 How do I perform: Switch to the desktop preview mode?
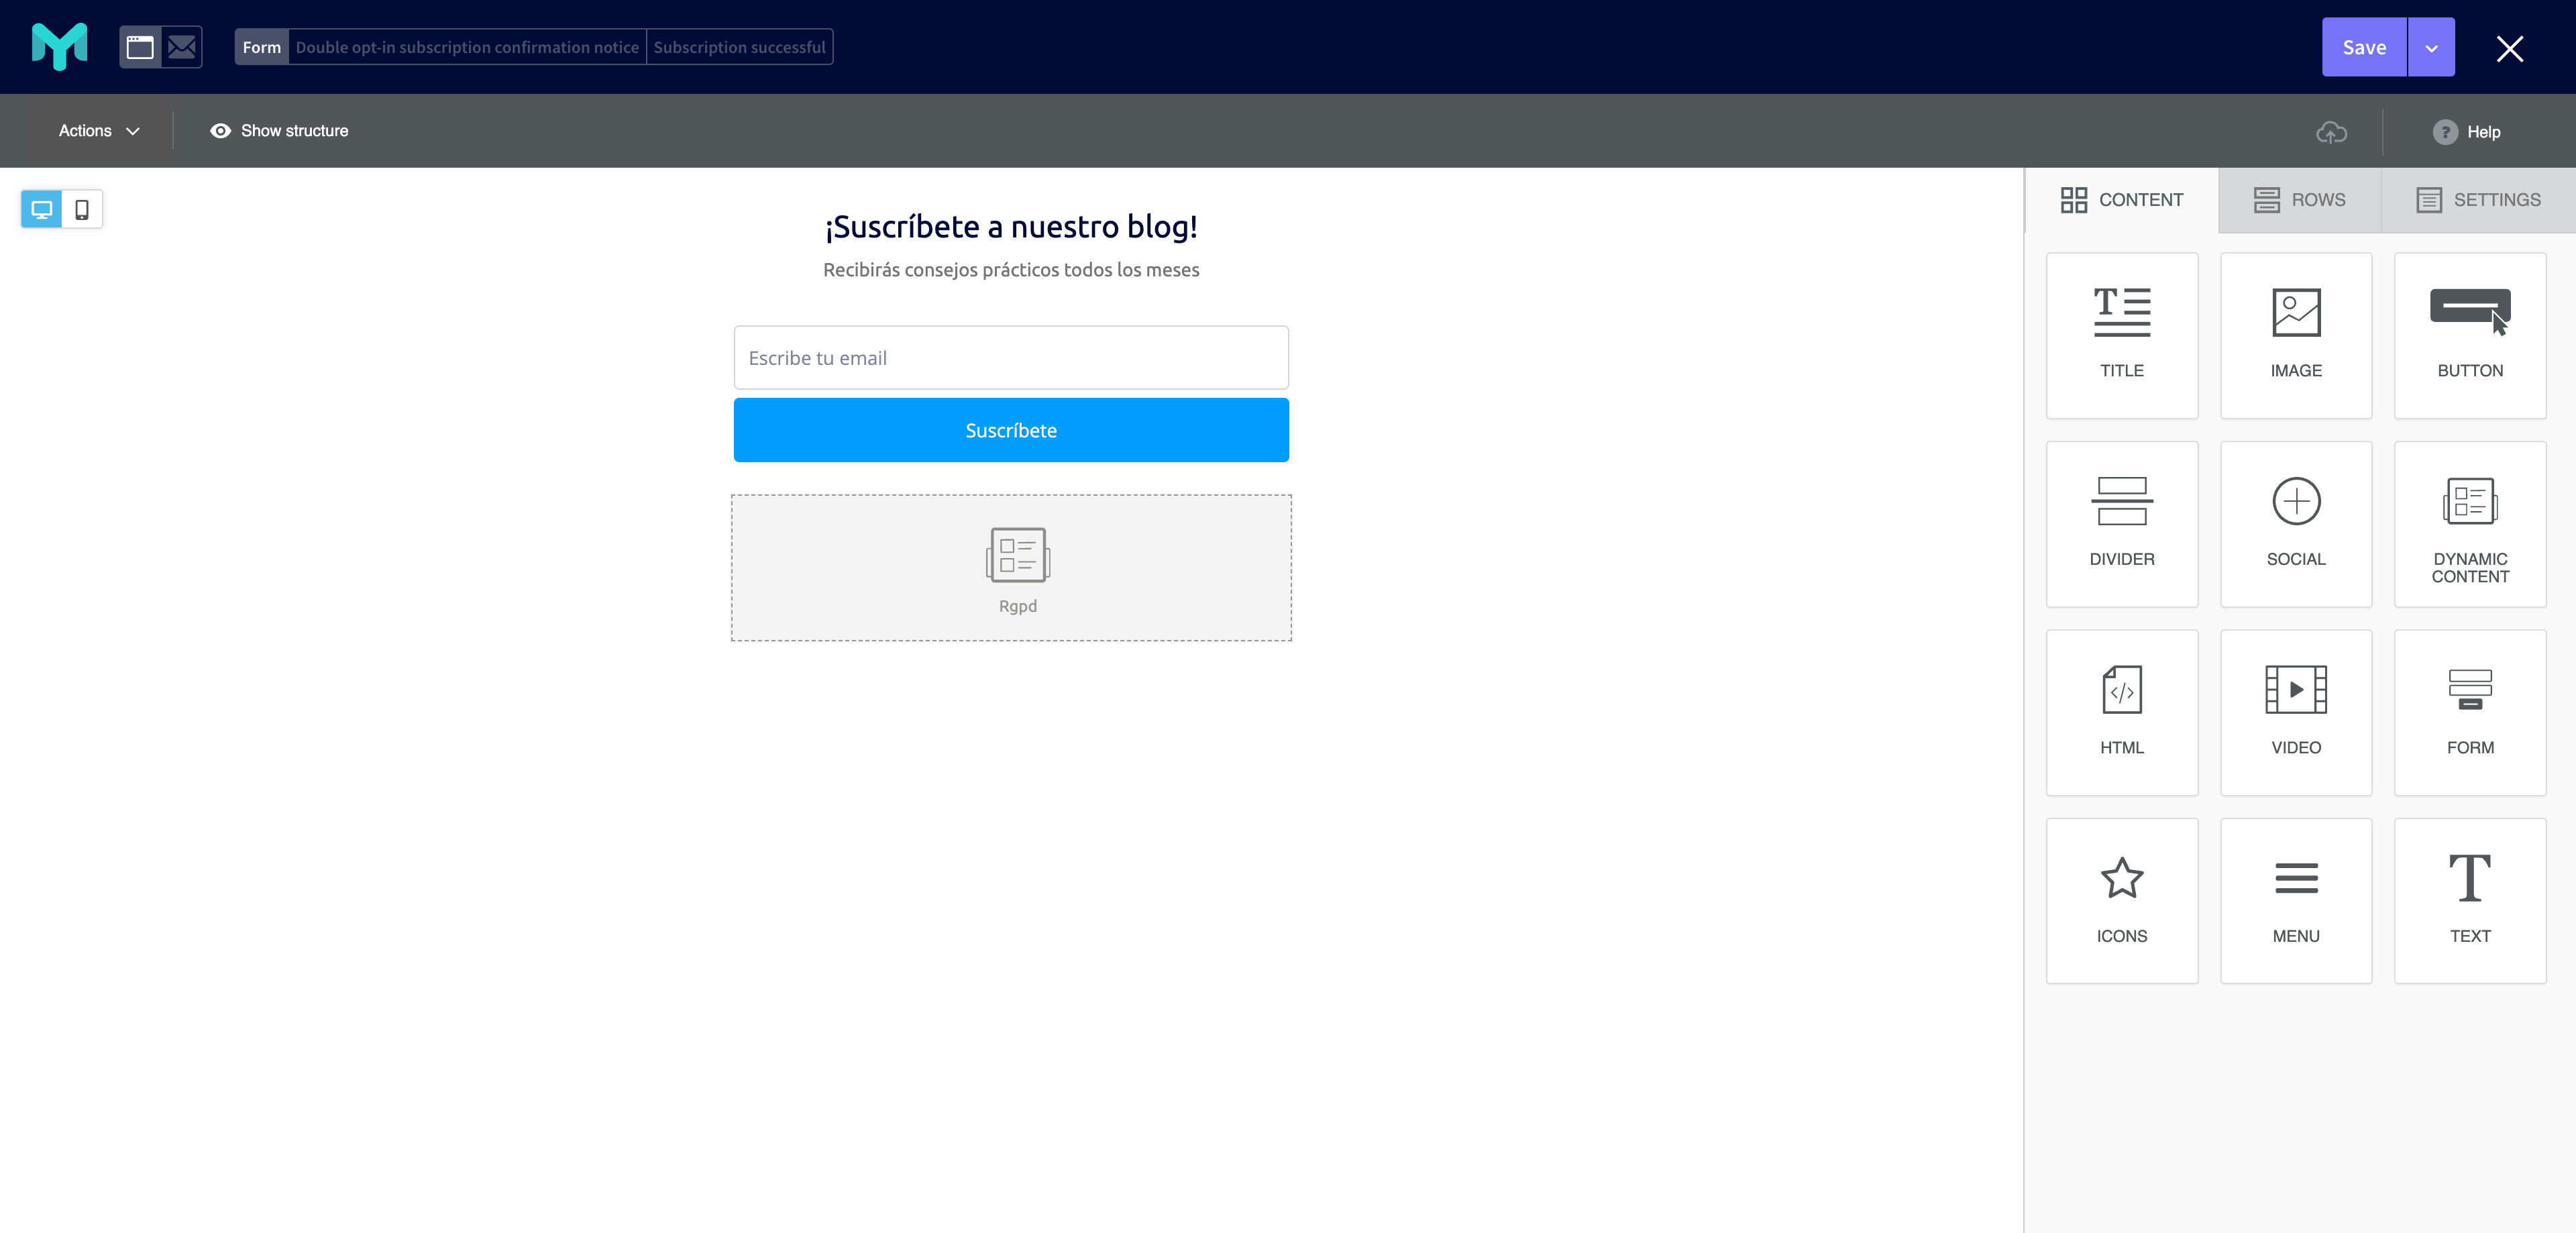41,210
